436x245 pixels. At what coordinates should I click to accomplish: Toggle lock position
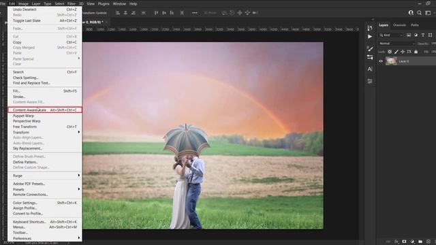pos(403,52)
